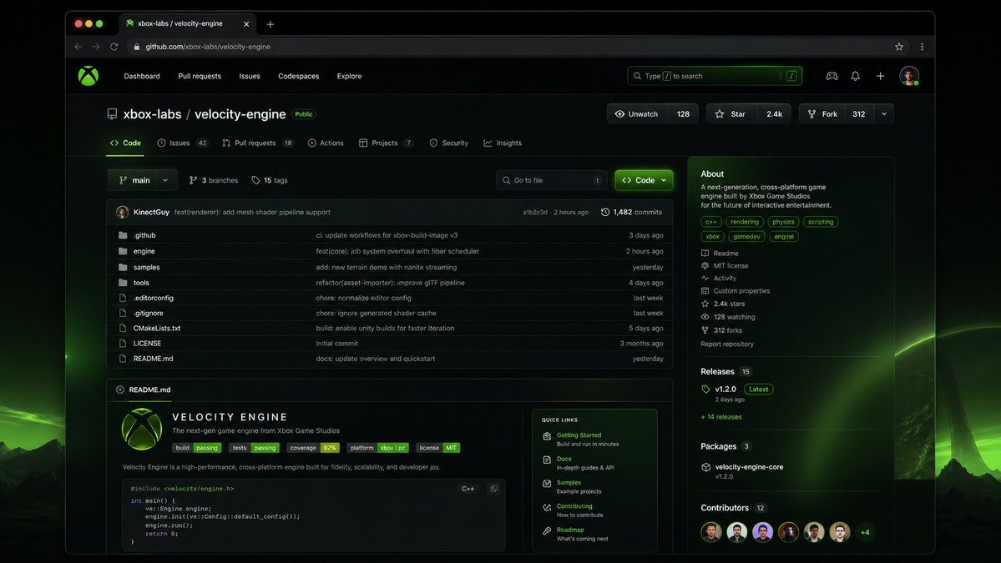Expand the Fork dropdown arrow
The image size is (1001, 563).
[884, 114]
